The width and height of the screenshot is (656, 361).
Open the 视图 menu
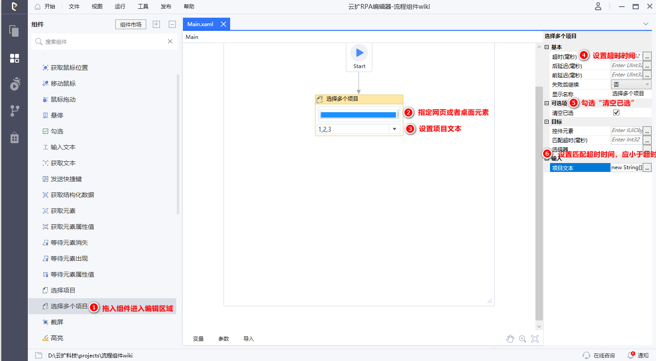pos(97,6)
